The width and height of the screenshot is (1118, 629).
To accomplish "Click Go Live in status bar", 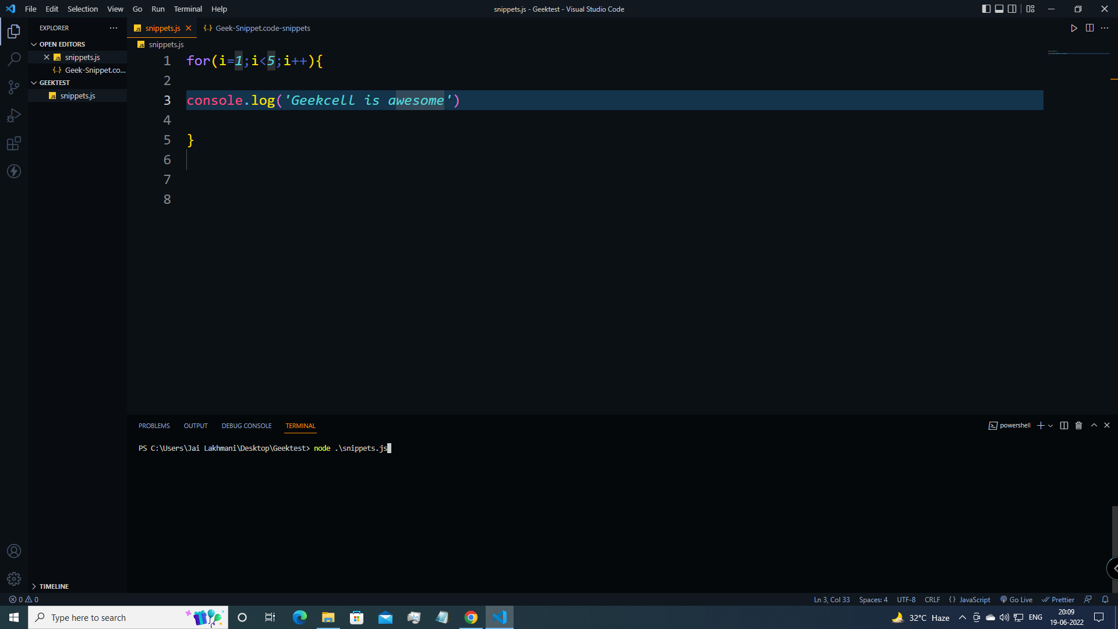I will click(x=1016, y=599).
